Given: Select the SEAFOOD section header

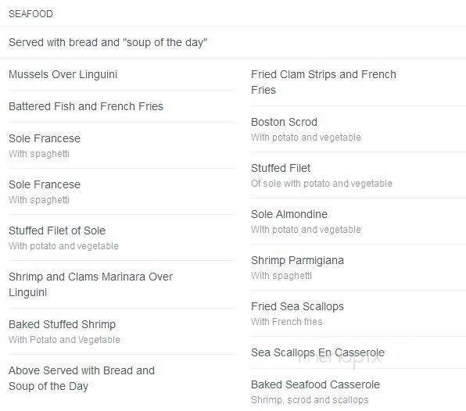Looking at the screenshot, I should 30,13.
